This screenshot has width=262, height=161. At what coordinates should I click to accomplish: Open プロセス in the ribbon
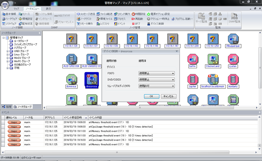pos(120,19)
